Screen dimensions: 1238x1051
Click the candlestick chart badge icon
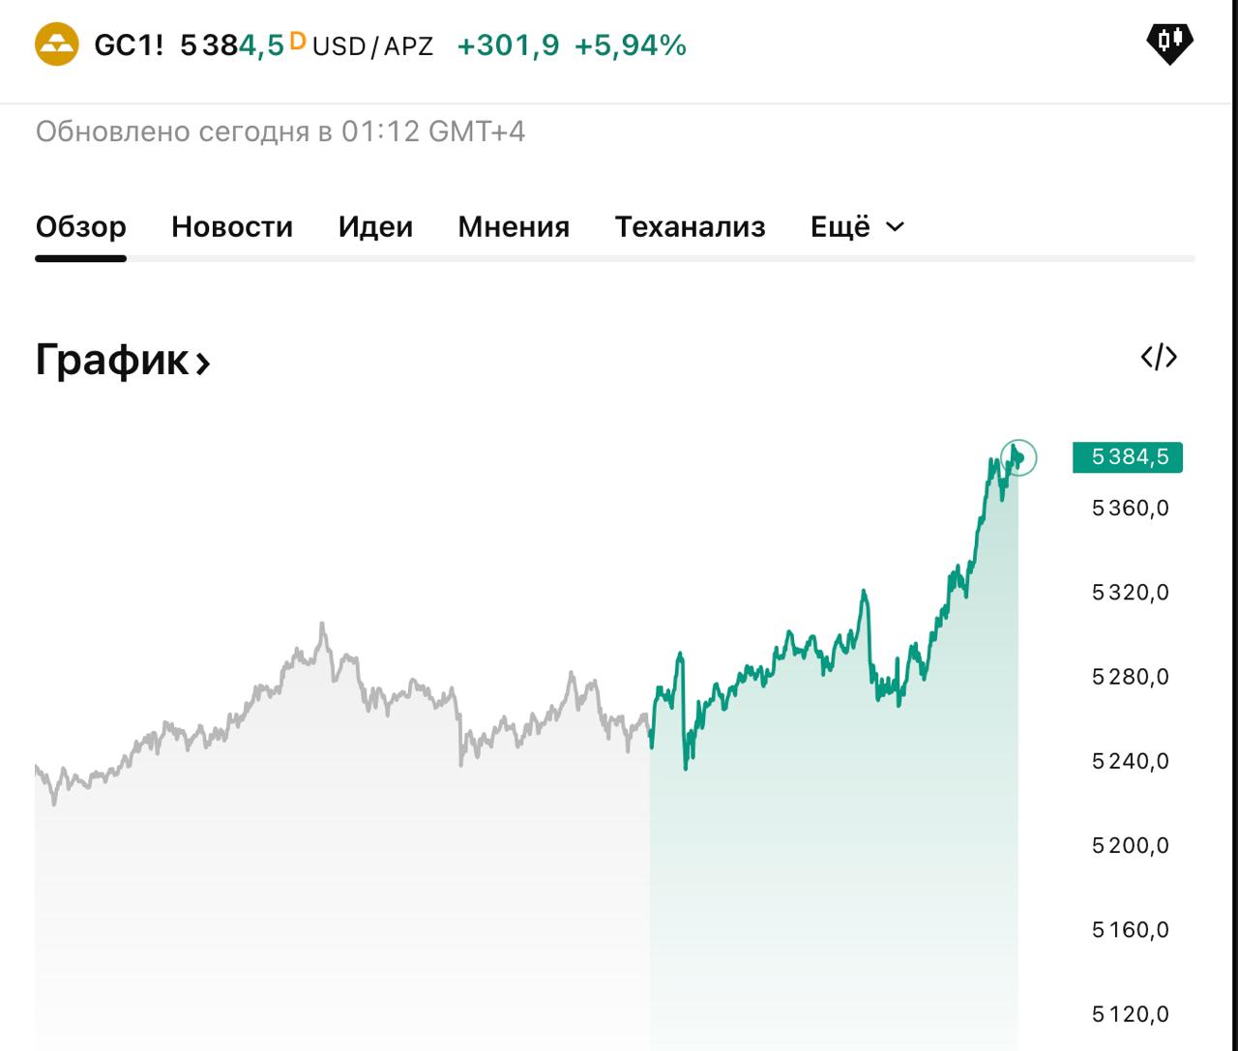(1169, 42)
